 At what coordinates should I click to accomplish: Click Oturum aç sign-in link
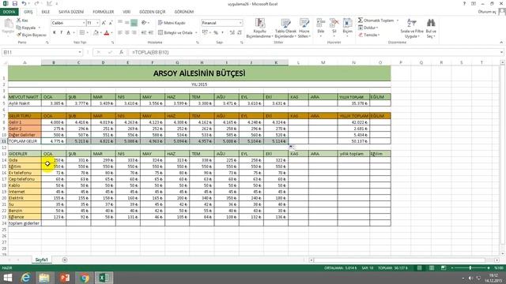[x=487, y=12]
